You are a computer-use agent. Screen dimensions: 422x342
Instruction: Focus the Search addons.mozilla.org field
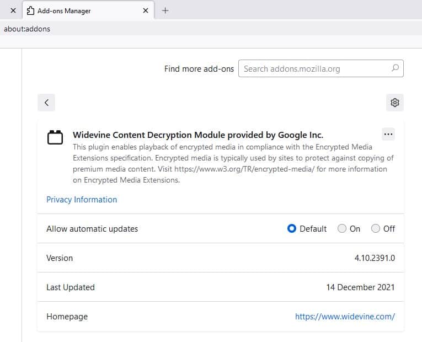point(314,68)
